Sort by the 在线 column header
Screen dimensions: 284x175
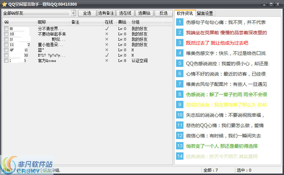(x=110, y=22)
